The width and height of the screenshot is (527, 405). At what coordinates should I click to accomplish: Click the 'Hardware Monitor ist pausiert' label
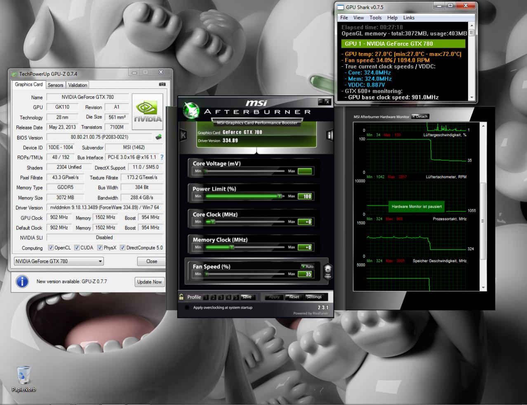tap(416, 206)
